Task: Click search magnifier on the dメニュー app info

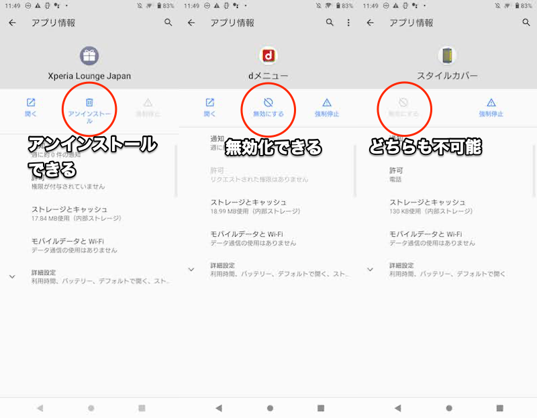Action: [330, 23]
